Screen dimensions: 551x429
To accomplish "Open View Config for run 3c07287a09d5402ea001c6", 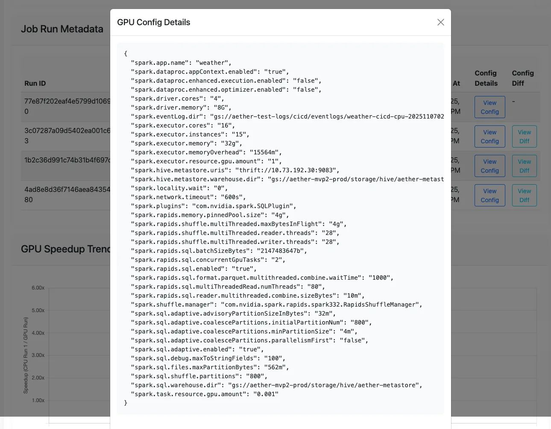I will pyautogui.click(x=489, y=136).
